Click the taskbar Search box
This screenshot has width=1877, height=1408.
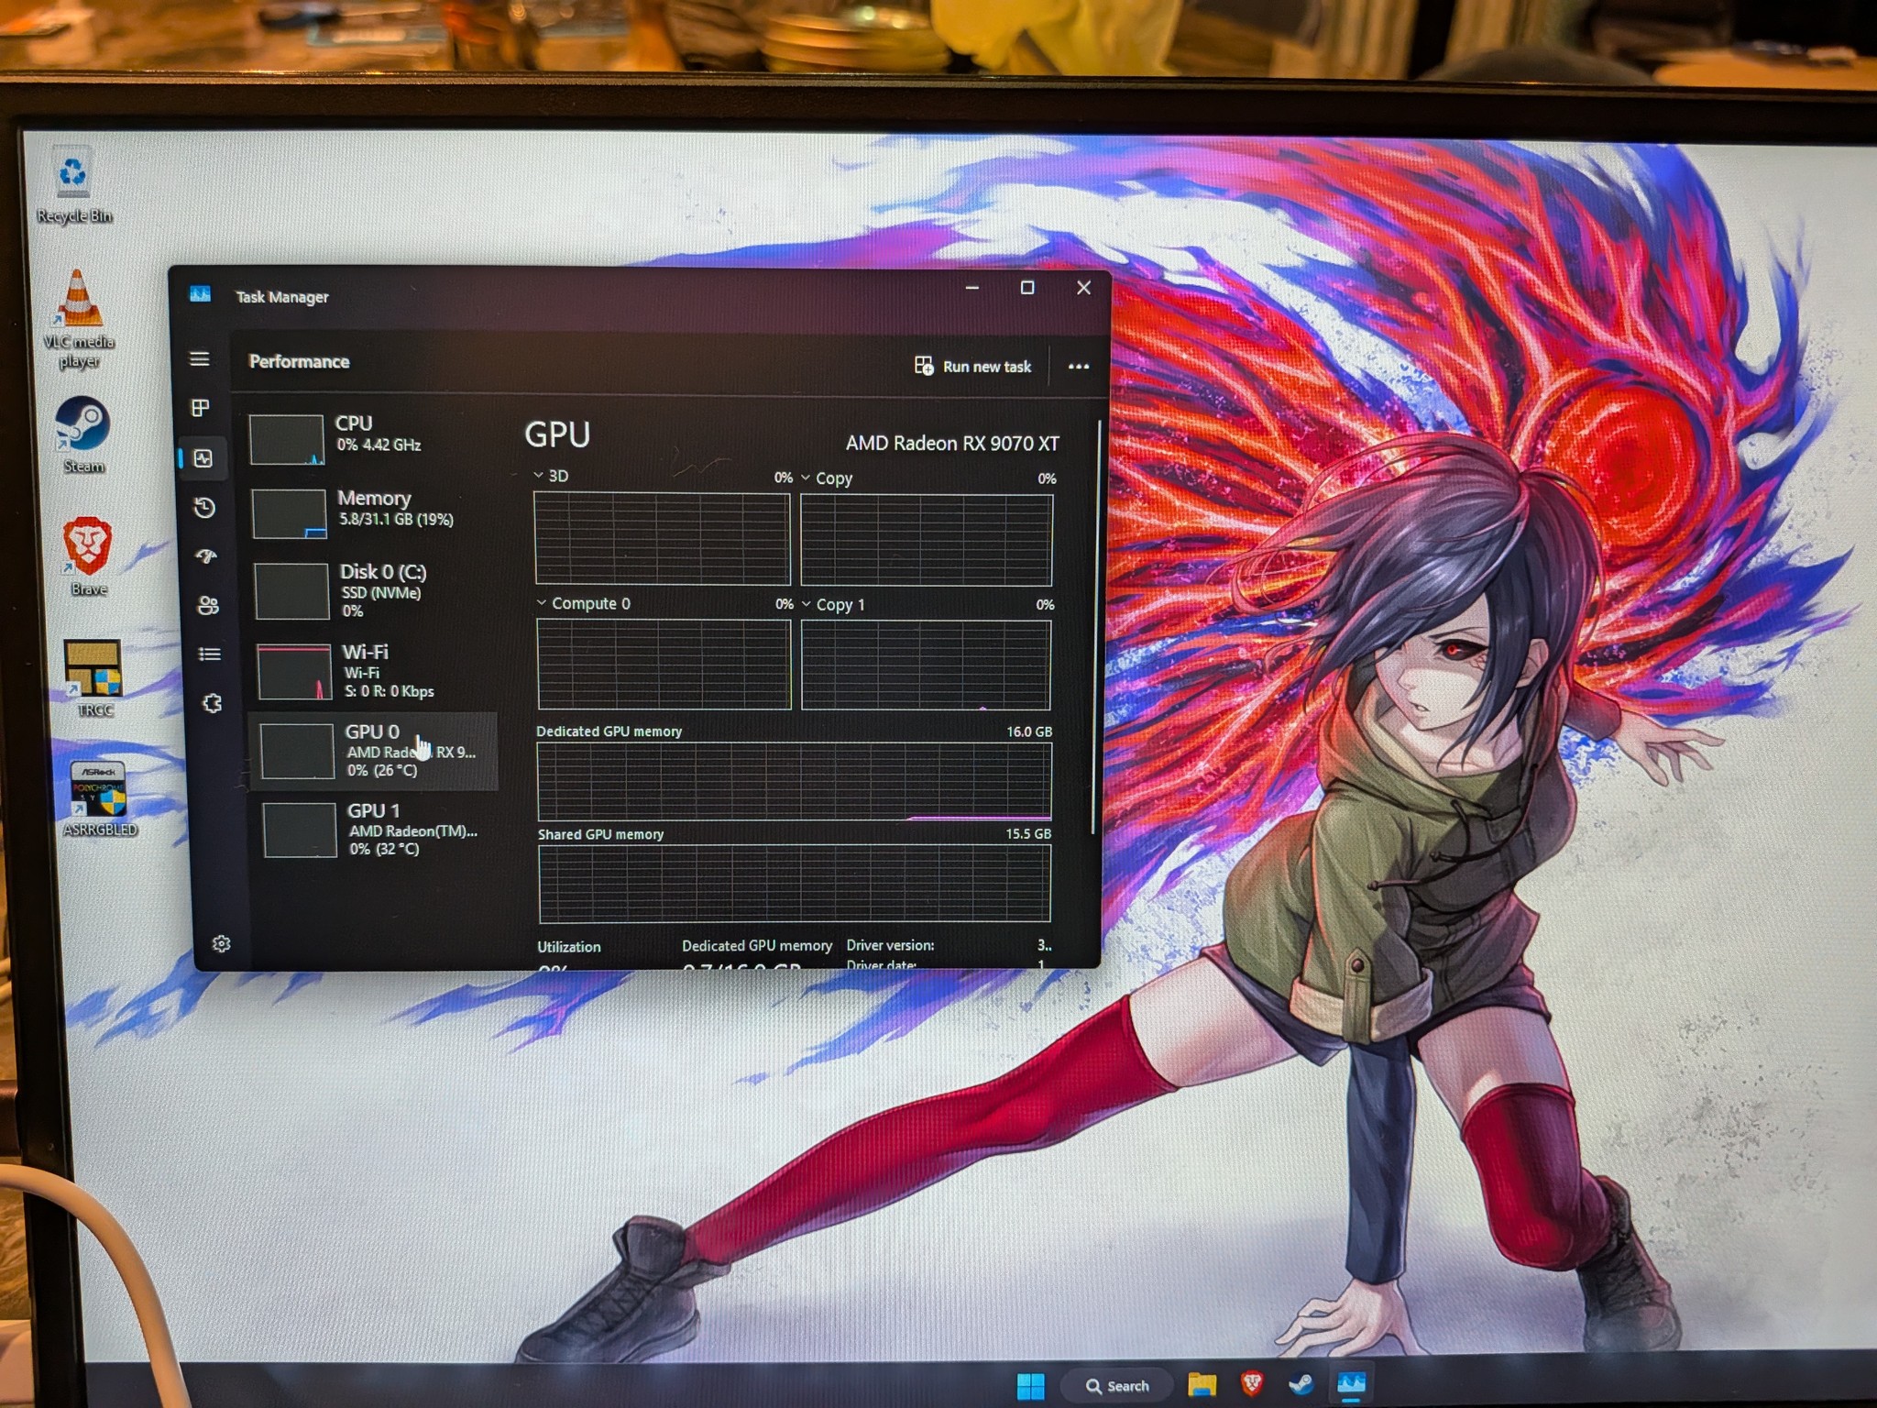pos(1117,1386)
